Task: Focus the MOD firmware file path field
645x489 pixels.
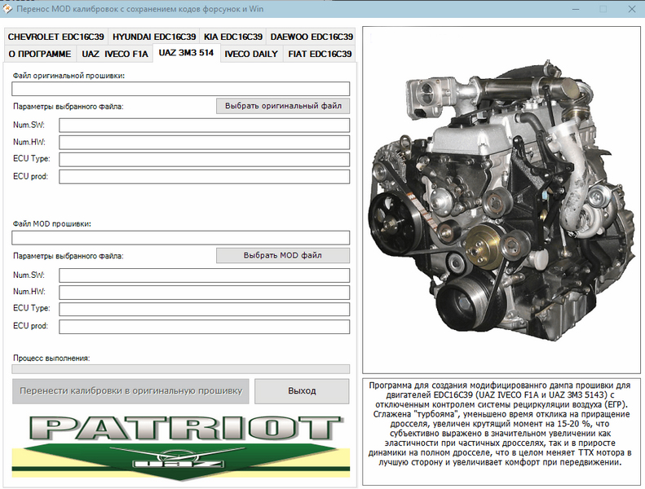Action: [180, 238]
